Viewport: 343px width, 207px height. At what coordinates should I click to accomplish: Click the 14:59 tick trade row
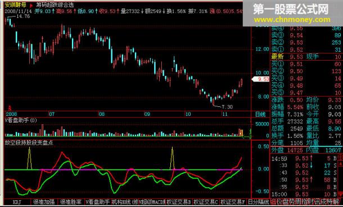click(x=304, y=158)
